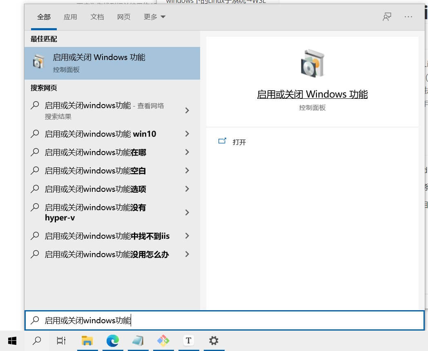Expand arrow for 查看网络搜索结果 suggestion
This screenshot has height=351, width=428.
[187, 111]
